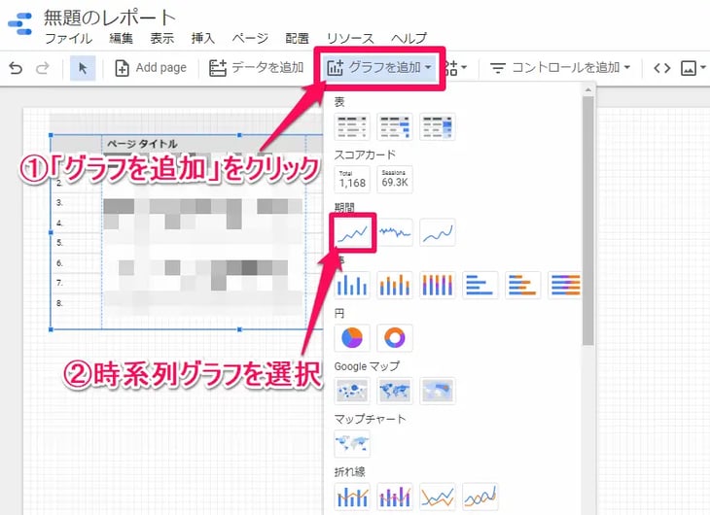Click the undo arrow icon
This screenshot has height=515, width=710.
(15, 68)
